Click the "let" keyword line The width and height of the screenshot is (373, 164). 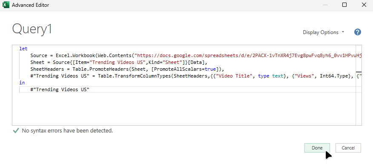[x=23, y=49]
